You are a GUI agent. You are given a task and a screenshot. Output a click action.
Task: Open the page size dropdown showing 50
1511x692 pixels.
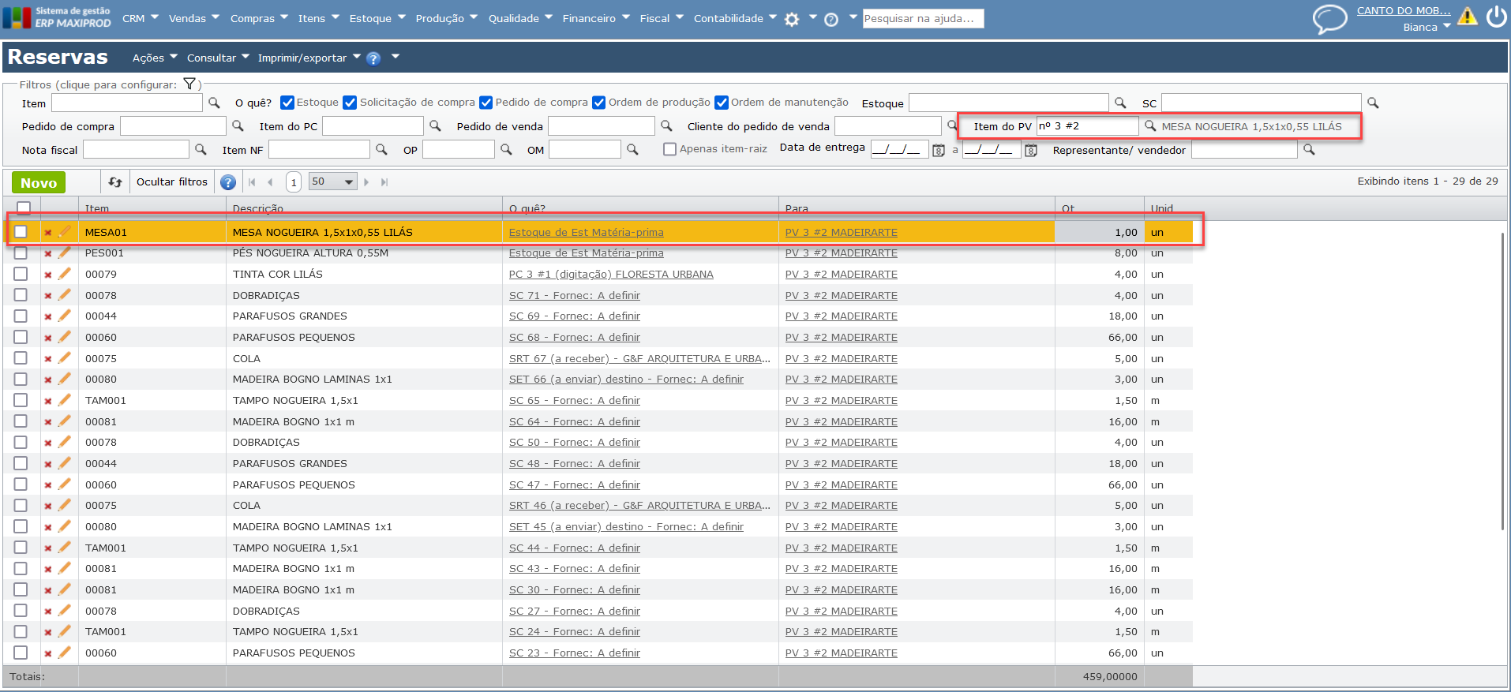(x=332, y=181)
